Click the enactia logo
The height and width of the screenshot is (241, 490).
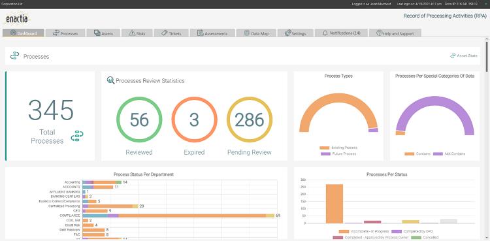coord(17,19)
